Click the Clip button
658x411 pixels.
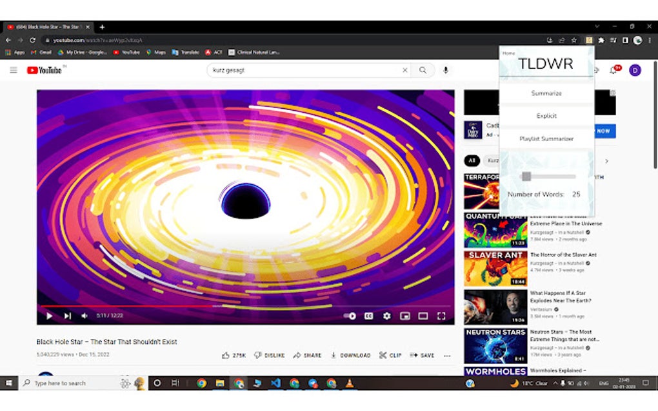tap(390, 356)
